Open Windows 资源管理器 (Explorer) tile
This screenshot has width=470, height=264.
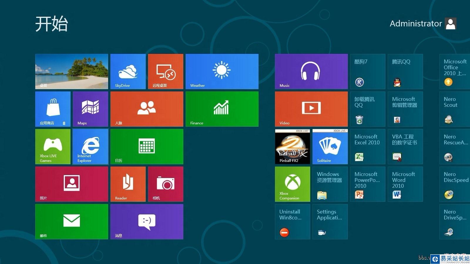(x=330, y=184)
